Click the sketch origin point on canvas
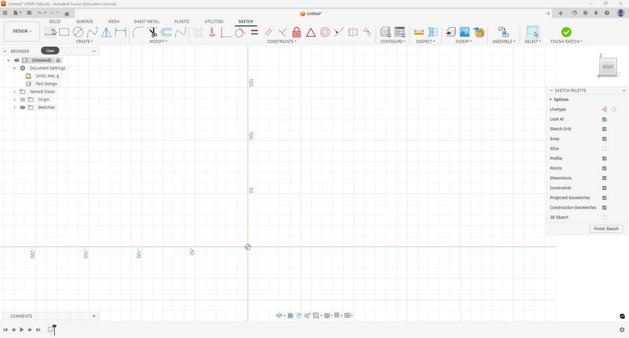 tap(248, 247)
